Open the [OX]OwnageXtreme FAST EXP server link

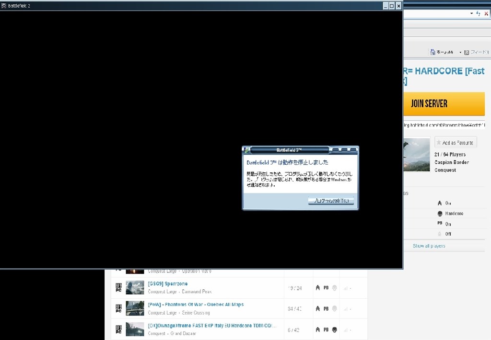(212, 326)
